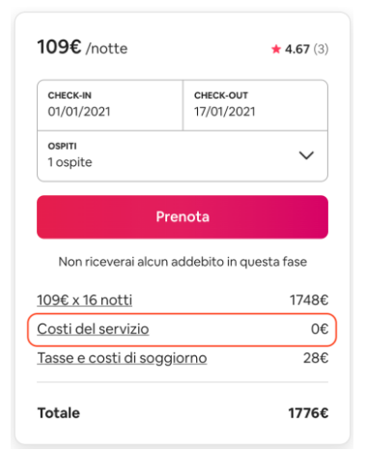Open the Costi del servizio details link

(x=93, y=329)
